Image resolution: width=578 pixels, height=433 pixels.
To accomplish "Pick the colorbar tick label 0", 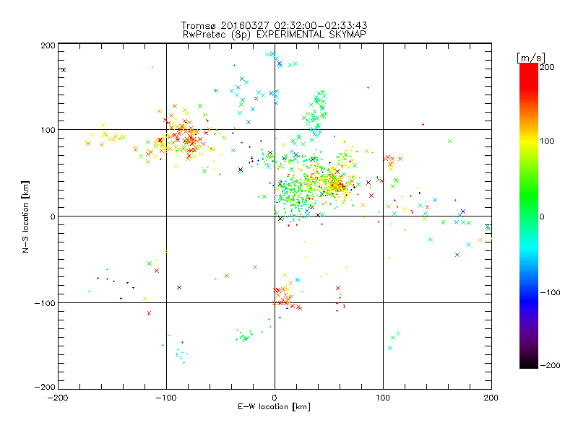I will point(543,216).
